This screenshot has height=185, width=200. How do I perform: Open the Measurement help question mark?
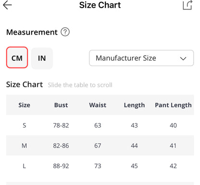tap(65, 32)
